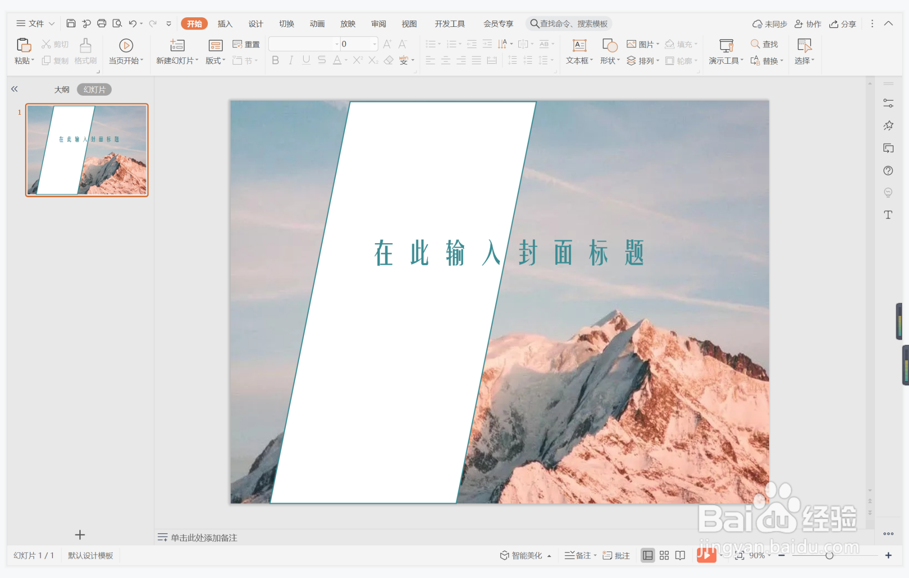
Task: Open the zoom percentage 90% dropdown
Action: [x=760, y=555]
